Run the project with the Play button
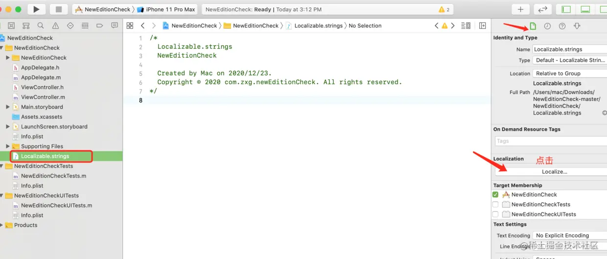Image resolution: width=607 pixels, height=259 pixels. 36,9
